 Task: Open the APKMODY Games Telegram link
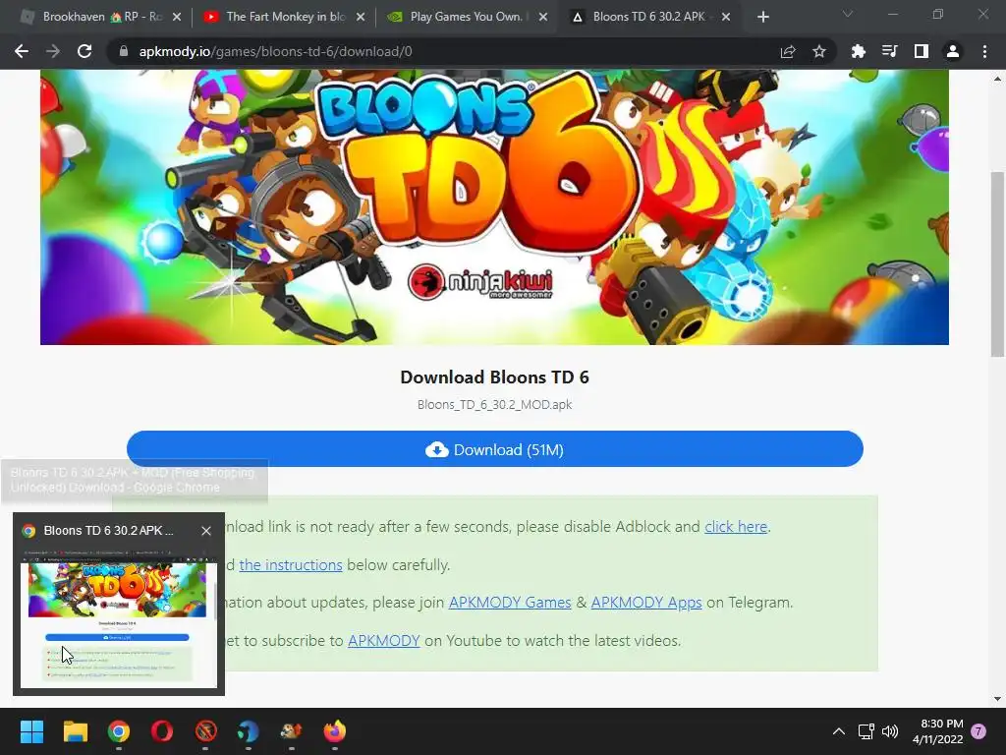tap(510, 603)
